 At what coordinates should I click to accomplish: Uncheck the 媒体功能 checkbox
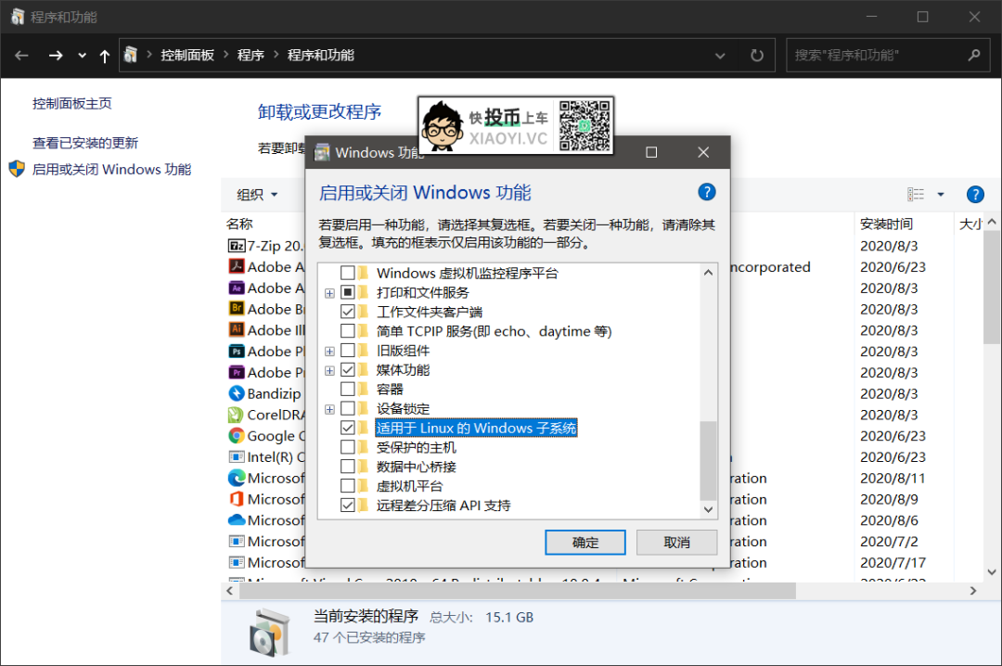pyautogui.click(x=348, y=370)
